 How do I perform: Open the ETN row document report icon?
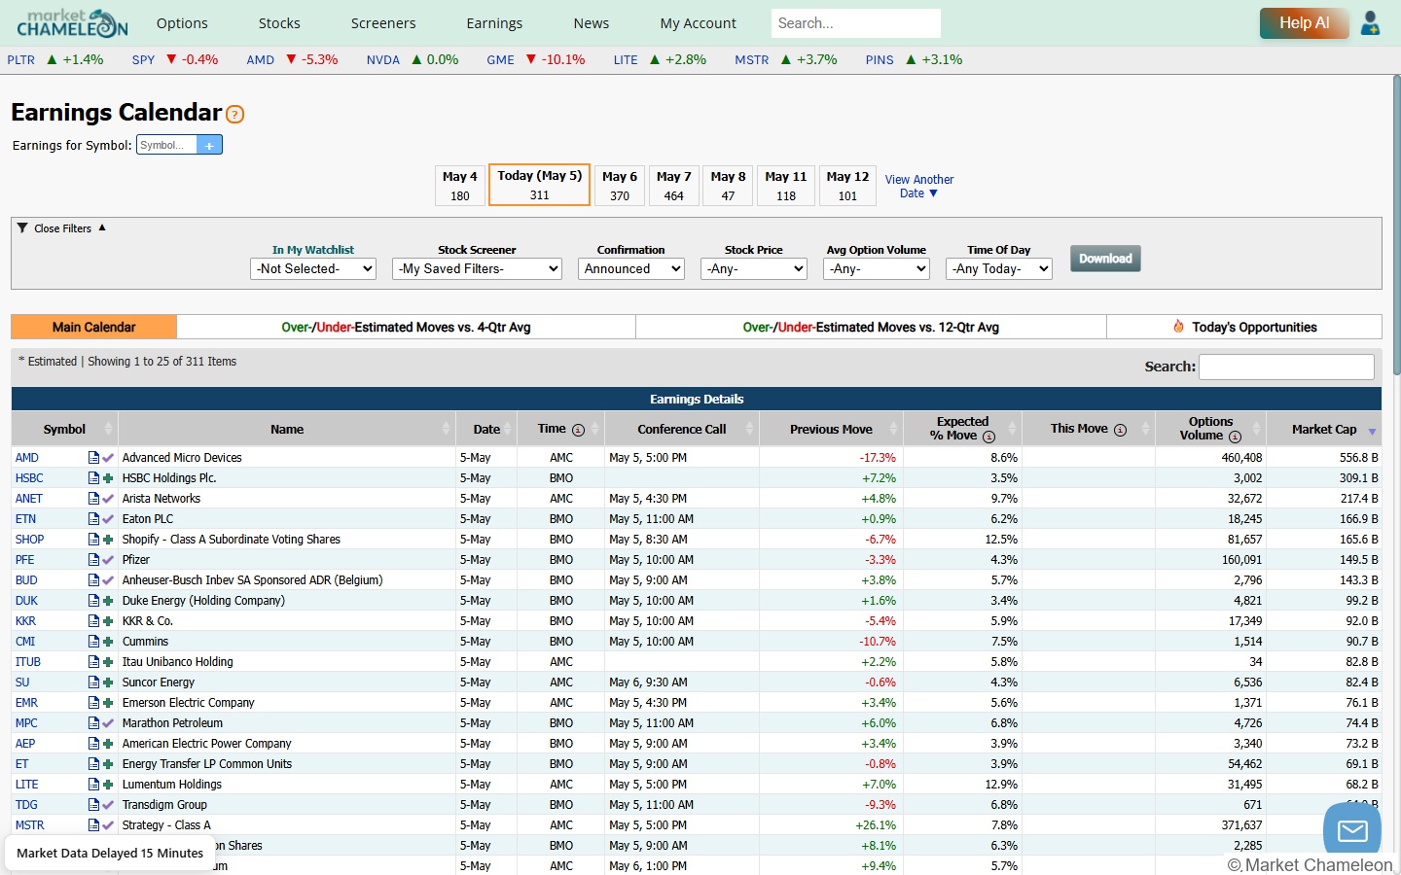(x=93, y=519)
